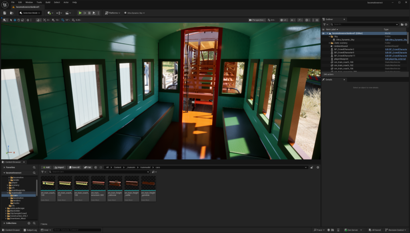
Task: Click the quick add to project icon
Action: click(50, 13)
